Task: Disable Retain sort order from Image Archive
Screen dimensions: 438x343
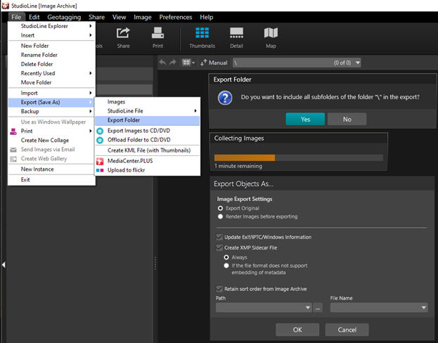Action: (x=220, y=288)
